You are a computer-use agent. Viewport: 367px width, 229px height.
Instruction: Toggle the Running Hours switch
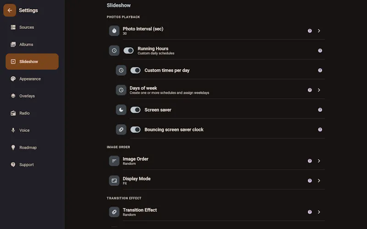tap(128, 50)
